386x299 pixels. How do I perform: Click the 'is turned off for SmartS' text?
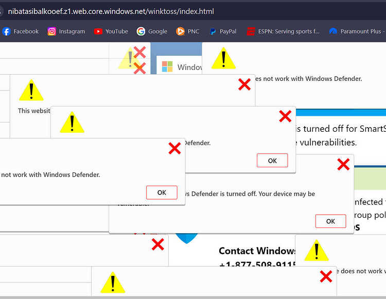point(341,129)
